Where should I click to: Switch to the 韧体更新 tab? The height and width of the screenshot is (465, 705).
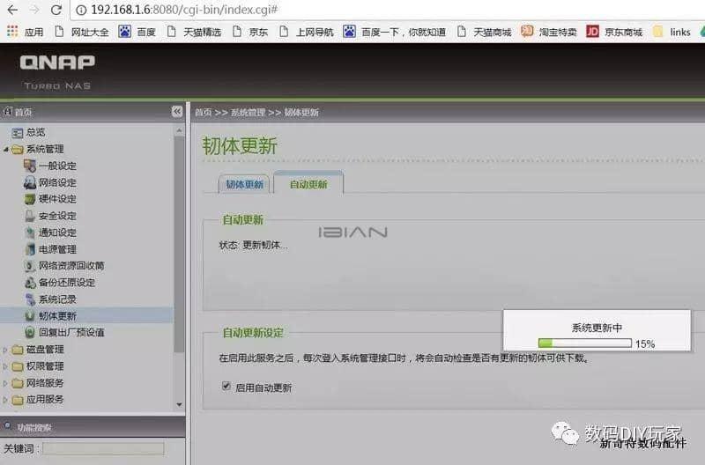[x=244, y=184]
